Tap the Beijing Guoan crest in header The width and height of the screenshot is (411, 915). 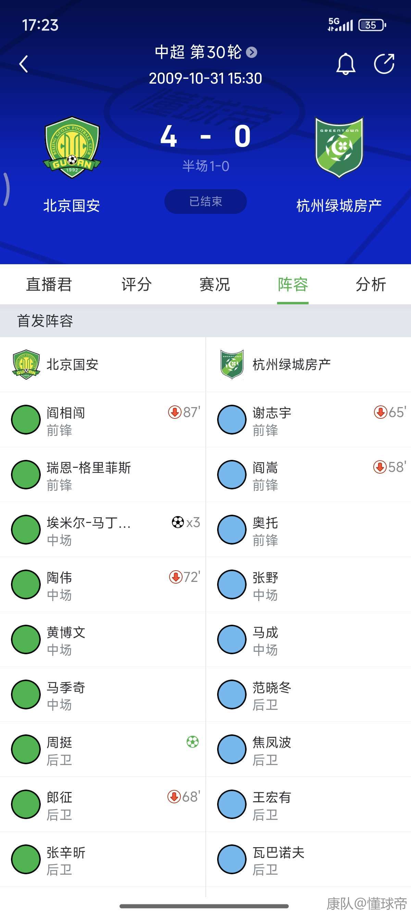pos(72,147)
